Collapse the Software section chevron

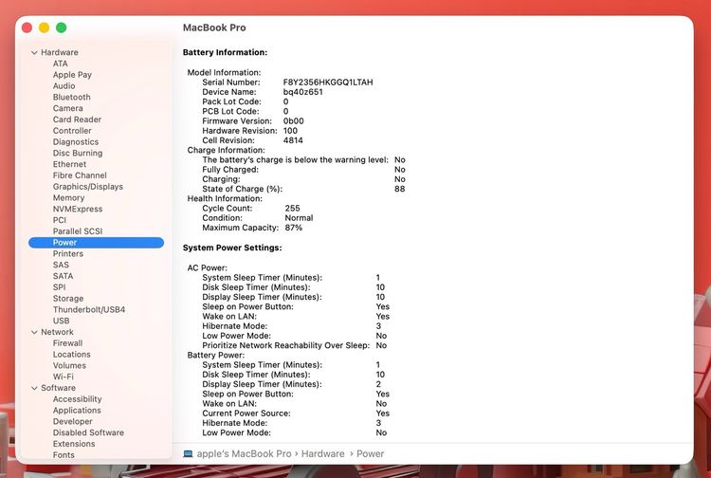pos(34,388)
